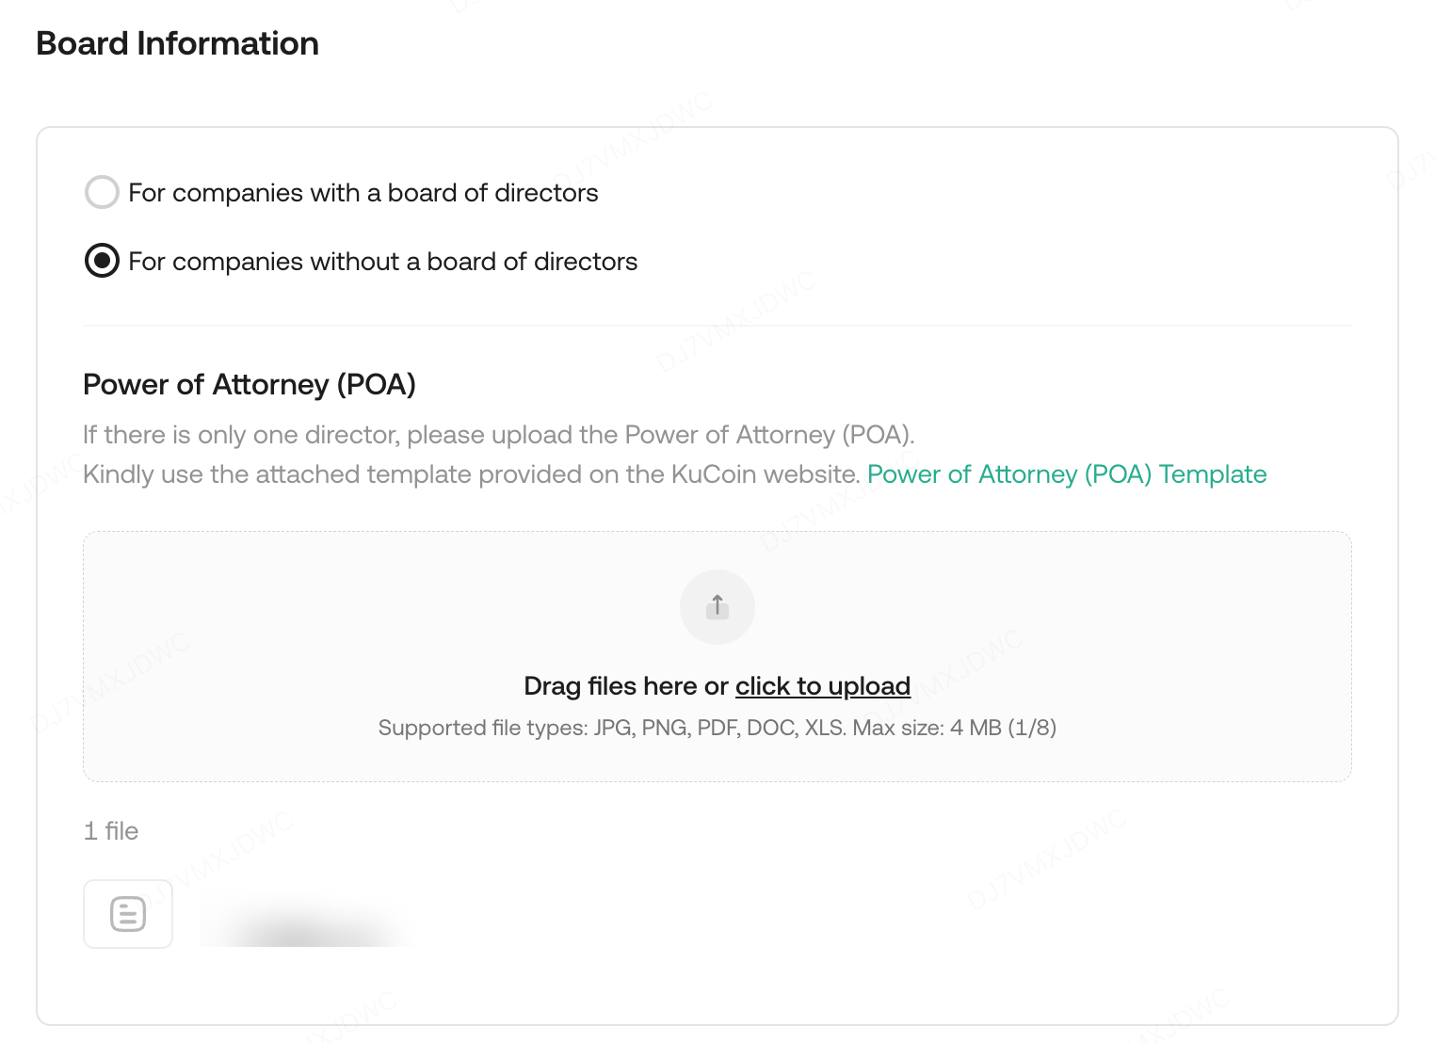The image size is (1435, 1043).
Task: Click the 'Max size: 4 MB (1/8)' text
Action: (954, 728)
